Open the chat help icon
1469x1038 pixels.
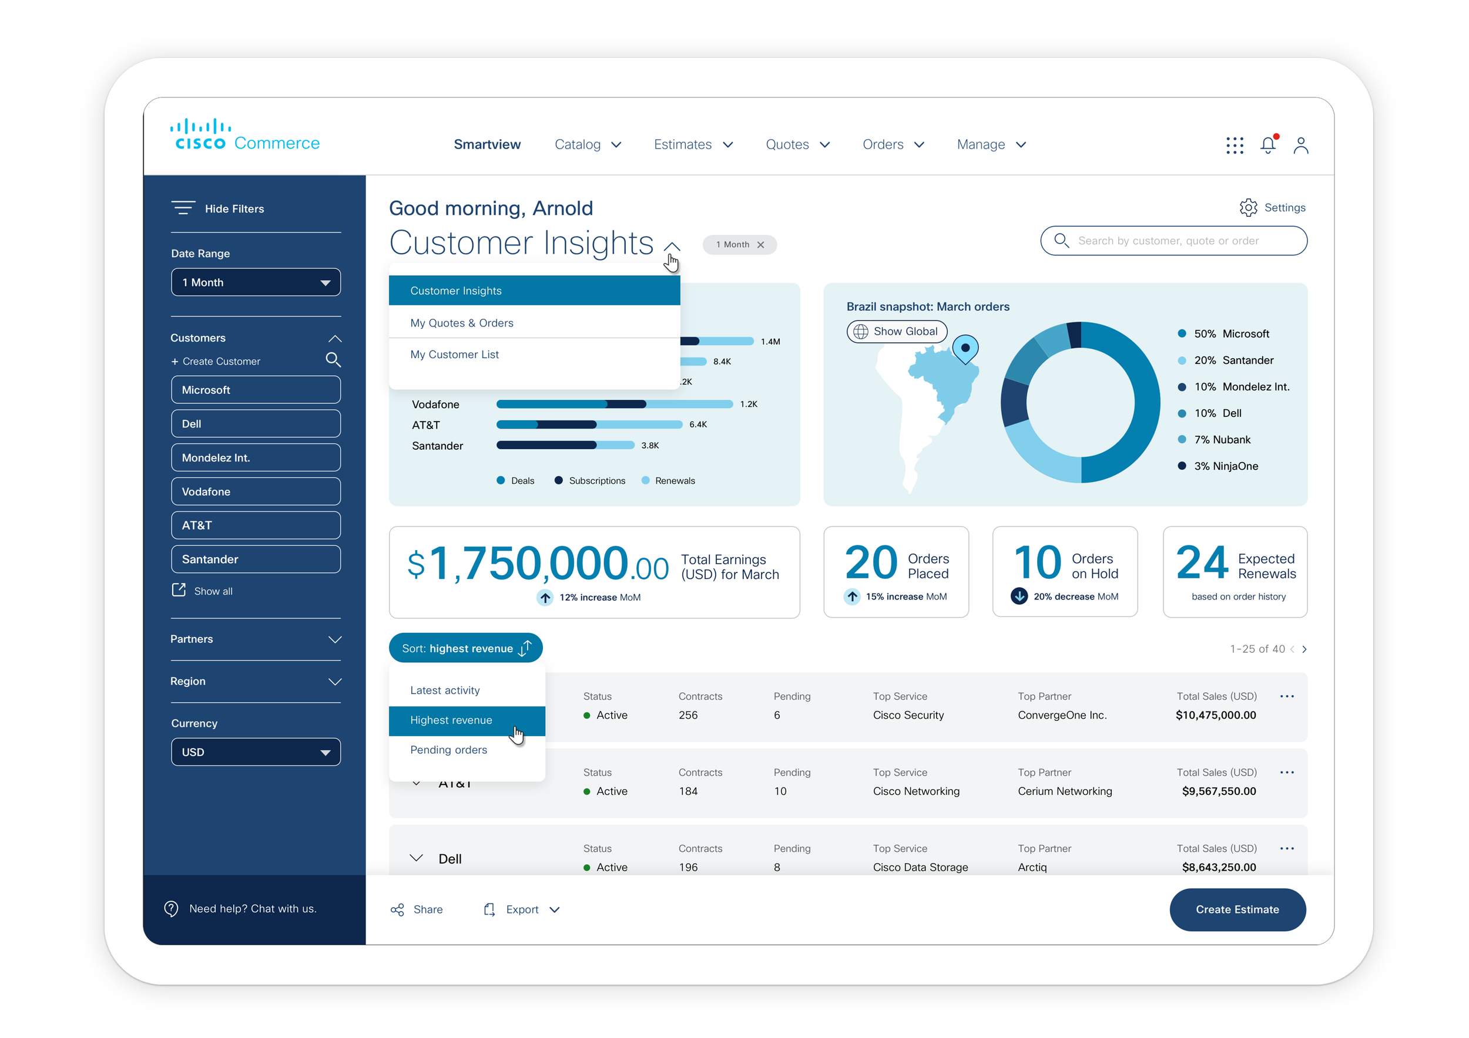coord(171,908)
